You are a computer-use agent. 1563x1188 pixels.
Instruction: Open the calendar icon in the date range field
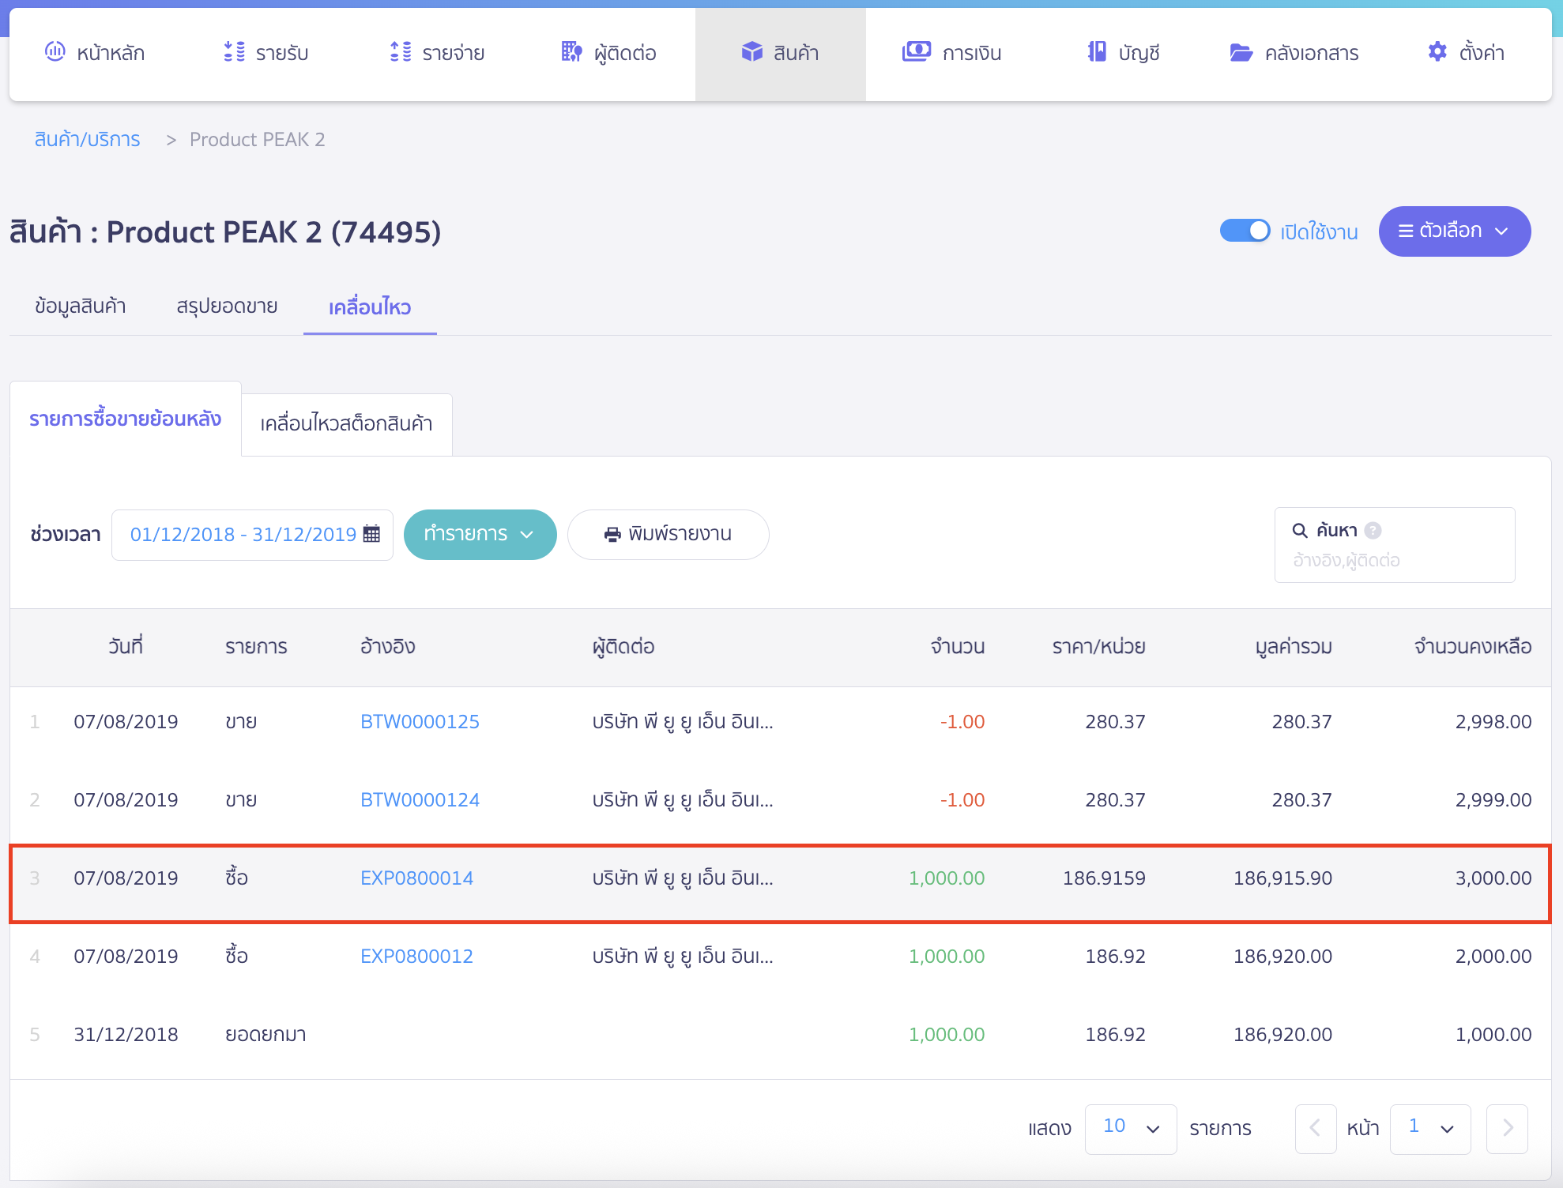(371, 534)
